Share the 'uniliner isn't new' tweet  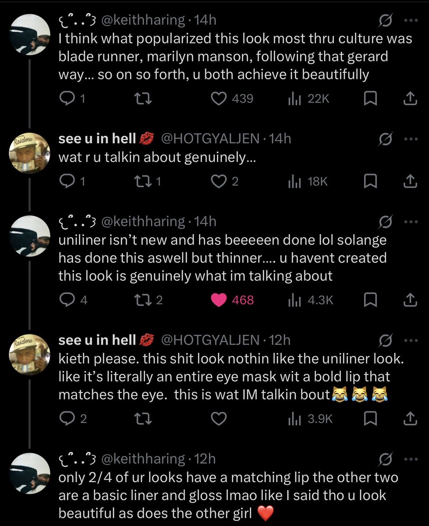point(409,300)
